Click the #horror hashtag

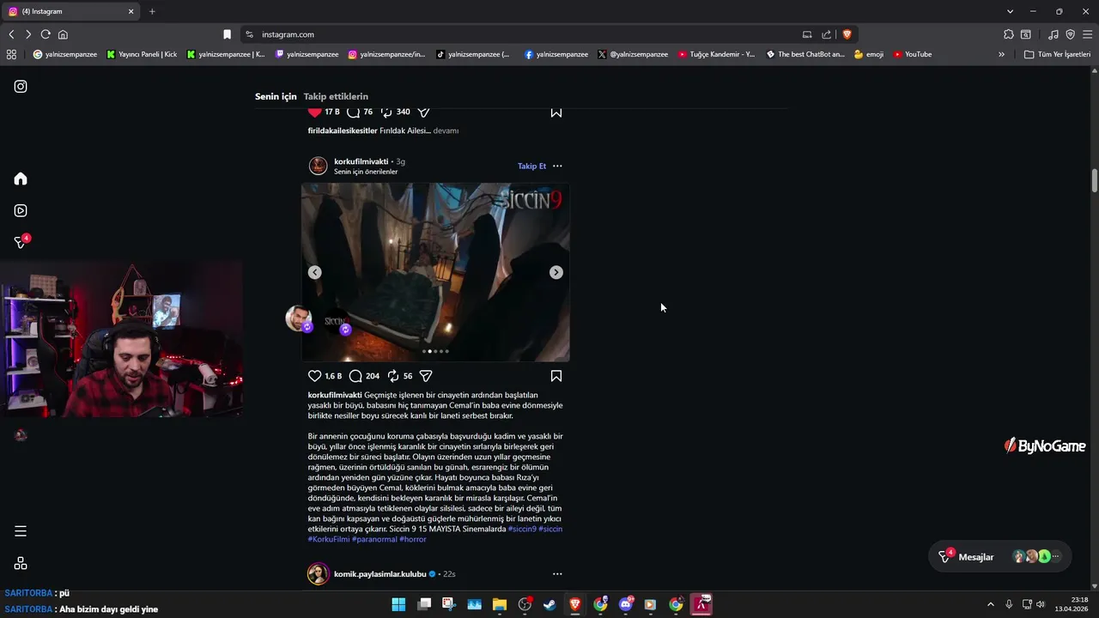(413, 539)
